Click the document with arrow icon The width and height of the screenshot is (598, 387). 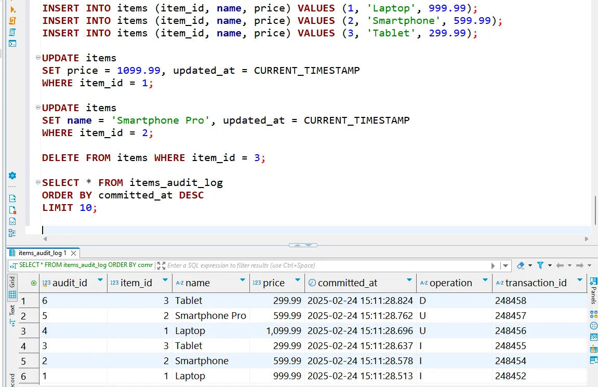point(12,198)
